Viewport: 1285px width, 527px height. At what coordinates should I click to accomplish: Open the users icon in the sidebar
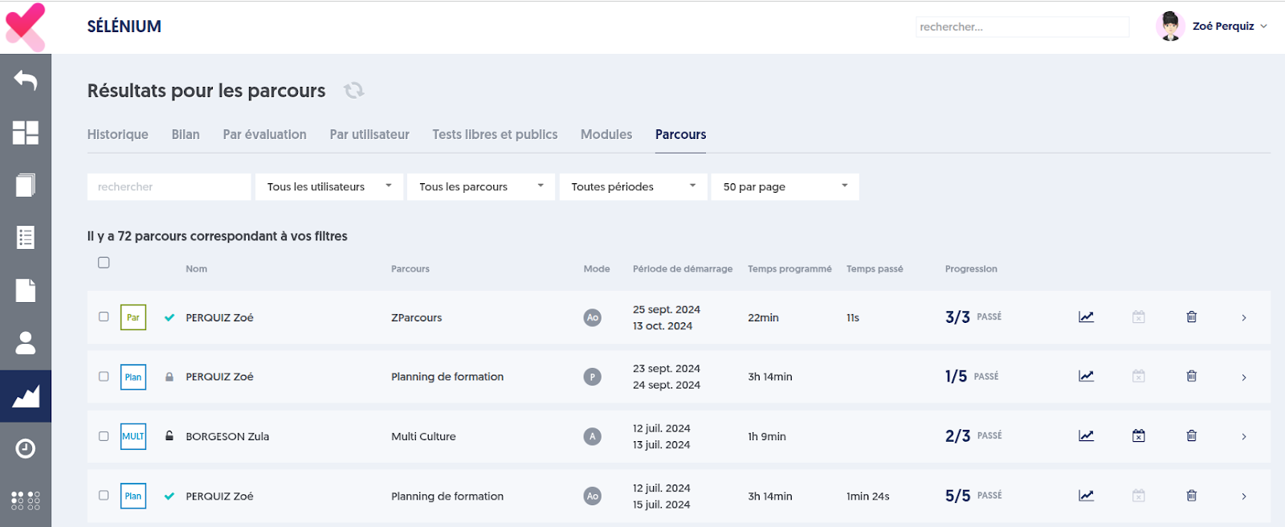tap(26, 343)
